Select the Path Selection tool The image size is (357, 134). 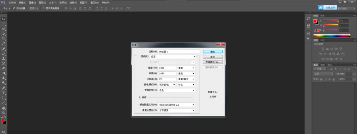(x=4, y=98)
